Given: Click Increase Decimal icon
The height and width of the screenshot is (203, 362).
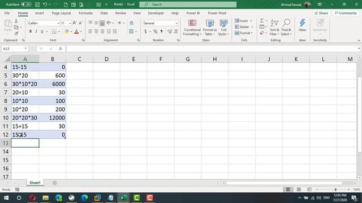Looking at the screenshot, I should click(170, 32).
